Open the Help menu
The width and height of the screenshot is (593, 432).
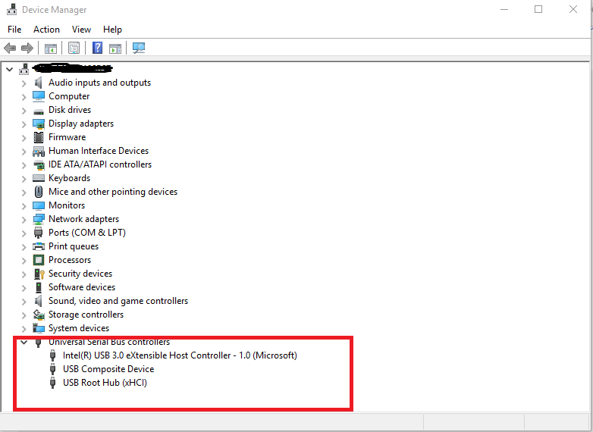(x=112, y=30)
